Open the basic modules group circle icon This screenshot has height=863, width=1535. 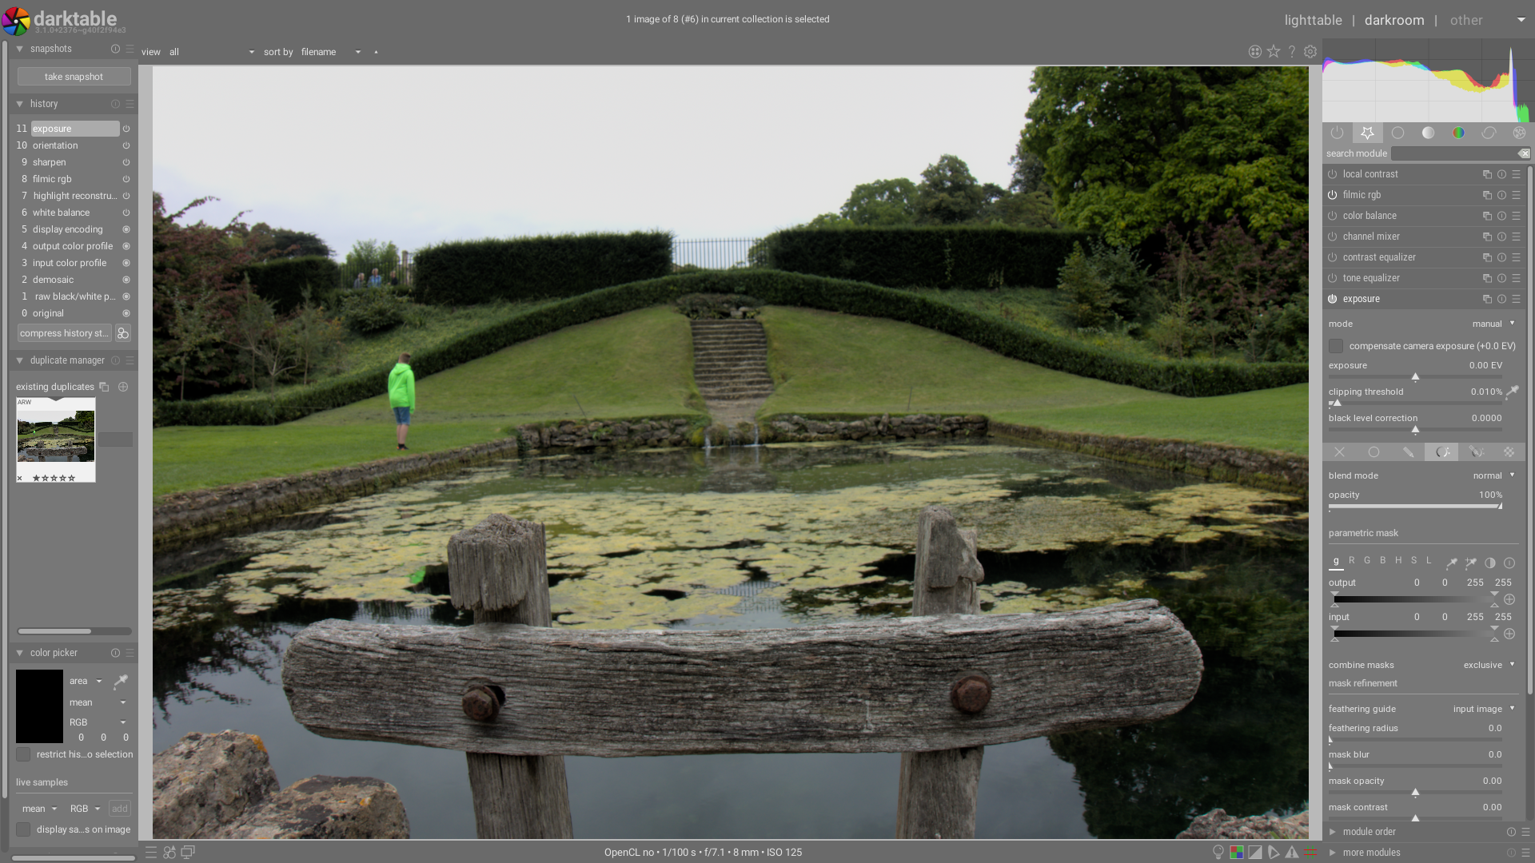click(x=1397, y=133)
